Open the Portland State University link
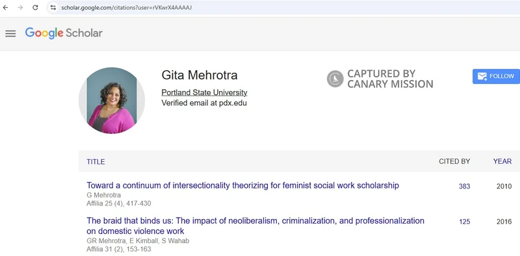The height and width of the screenshot is (256, 520). 204,92
